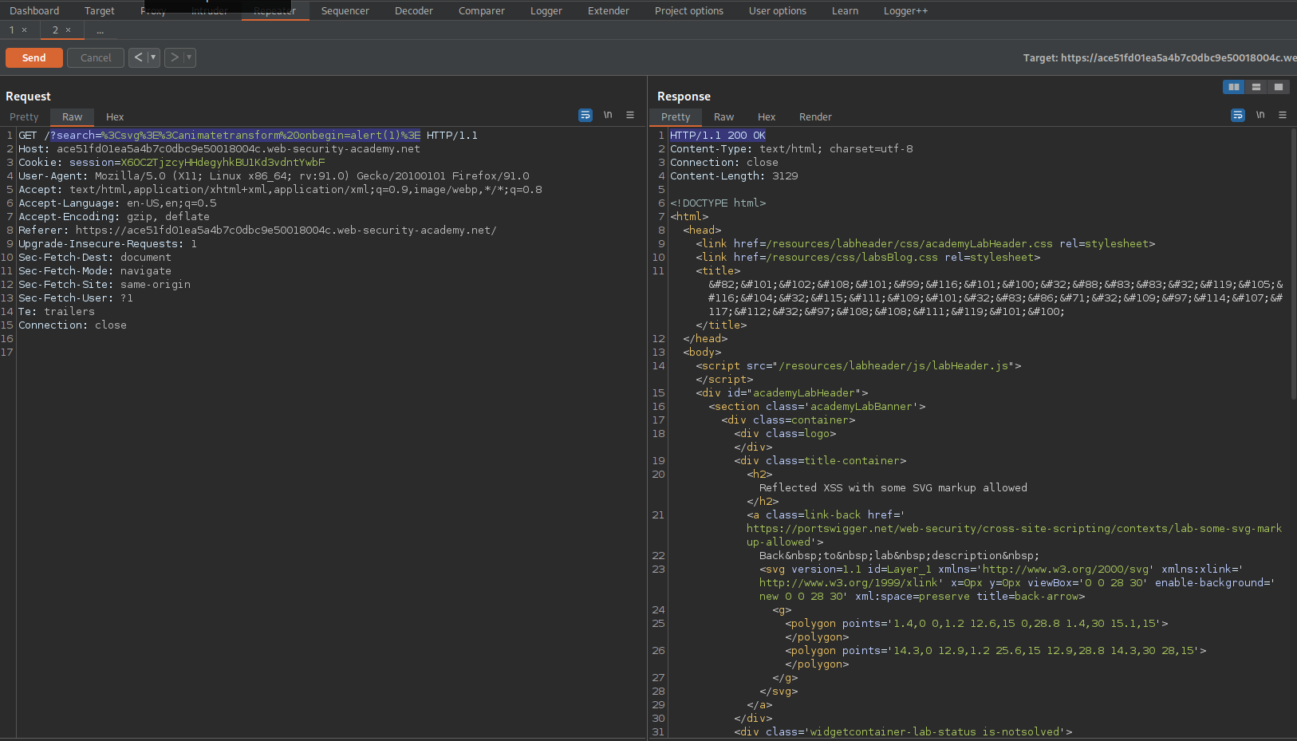Switch to side-by-side split layout
Screen dimensions: 1297x741
point(1233,87)
